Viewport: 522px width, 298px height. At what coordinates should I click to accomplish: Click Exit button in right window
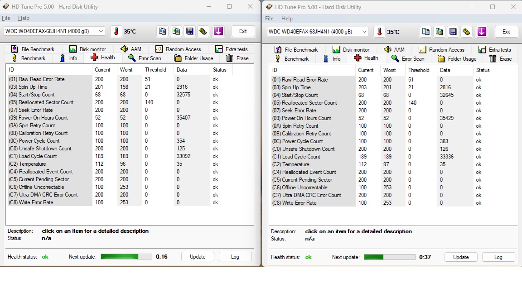(x=506, y=32)
